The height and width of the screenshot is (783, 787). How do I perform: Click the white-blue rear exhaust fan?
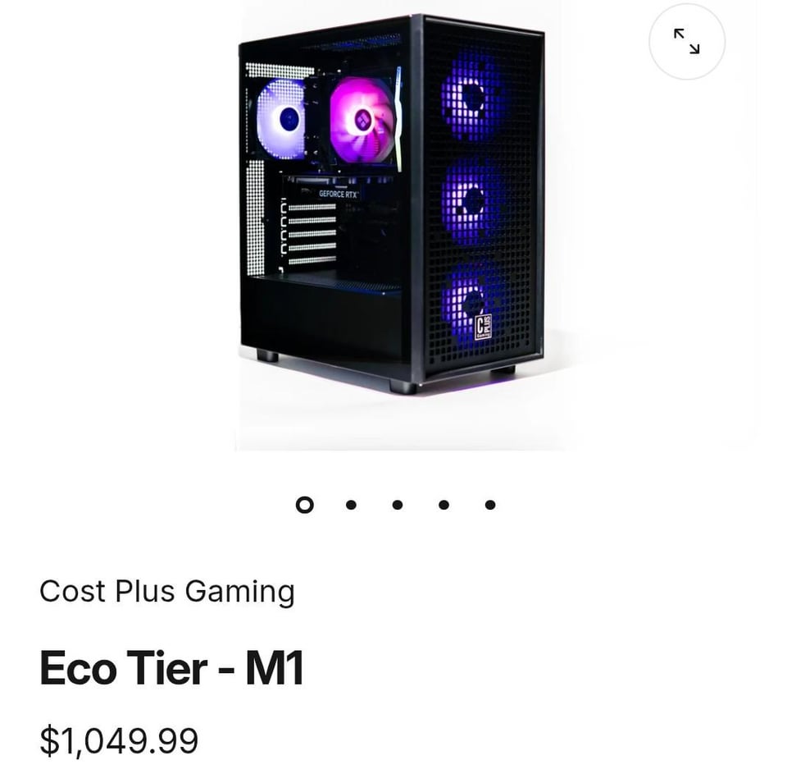pyautogui.click(x=282, y=119)
